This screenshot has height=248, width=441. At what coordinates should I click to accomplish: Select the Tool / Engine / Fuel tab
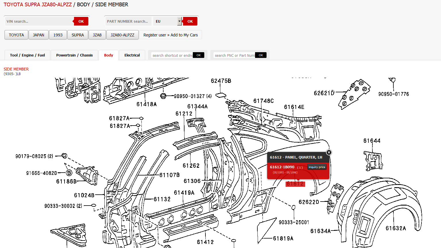point(27,55)
